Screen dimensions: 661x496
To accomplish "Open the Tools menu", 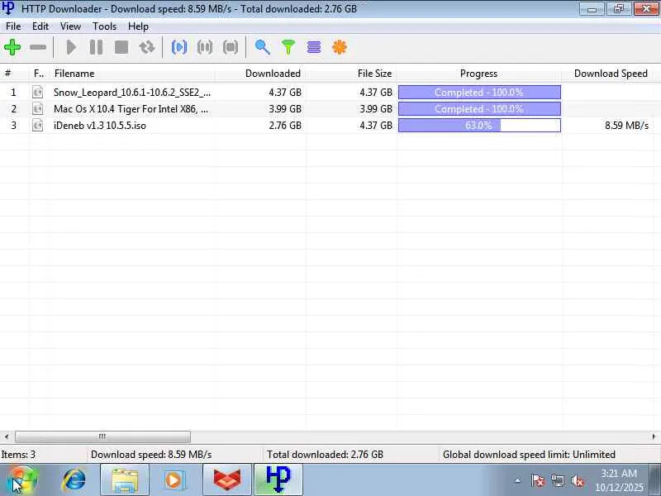I will click(x=105, y=26).
